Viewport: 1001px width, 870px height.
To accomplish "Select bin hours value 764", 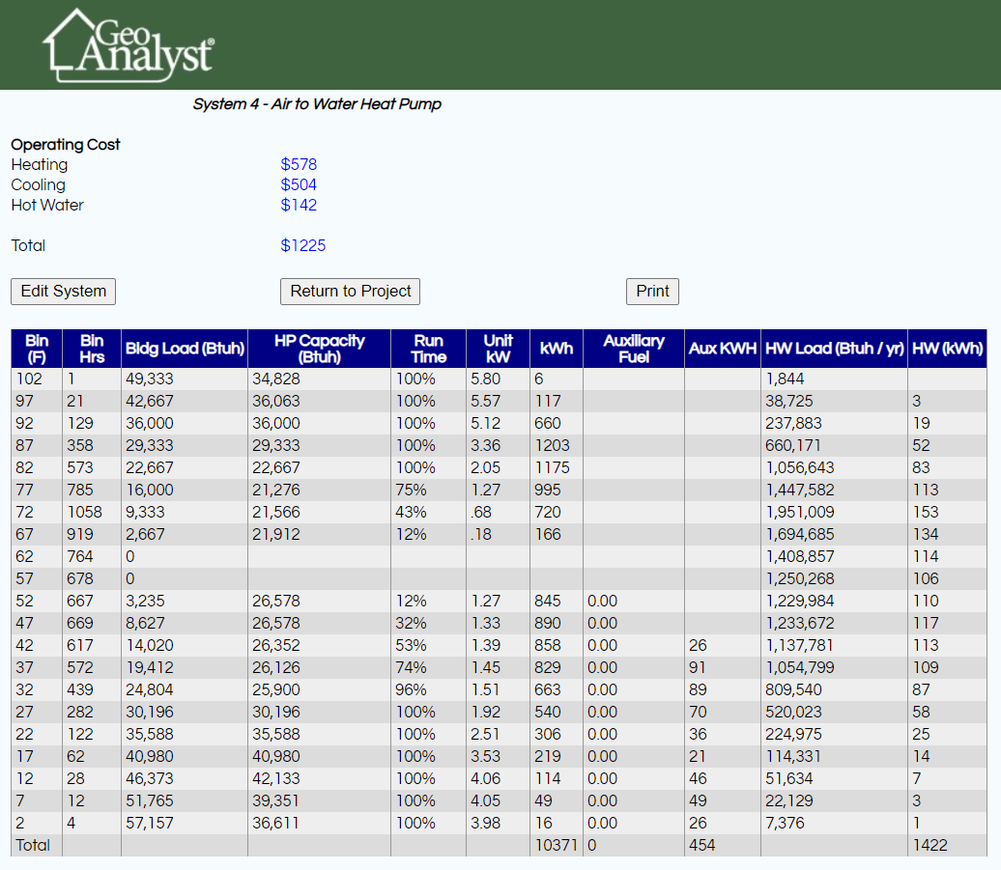I will [x=80, y=557].
